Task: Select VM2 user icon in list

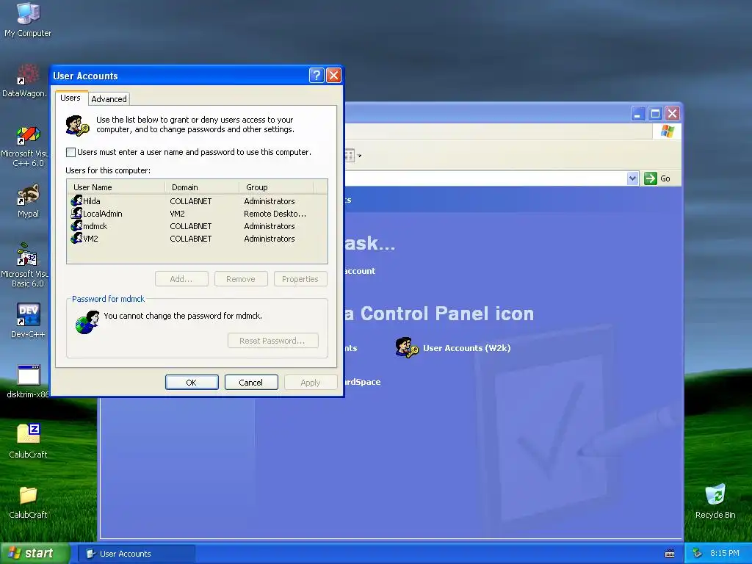Action: (76, 239)
